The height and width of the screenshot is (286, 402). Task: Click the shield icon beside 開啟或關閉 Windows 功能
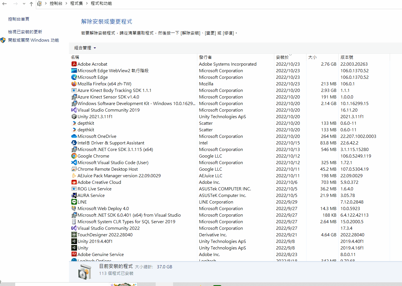point(3,40)
